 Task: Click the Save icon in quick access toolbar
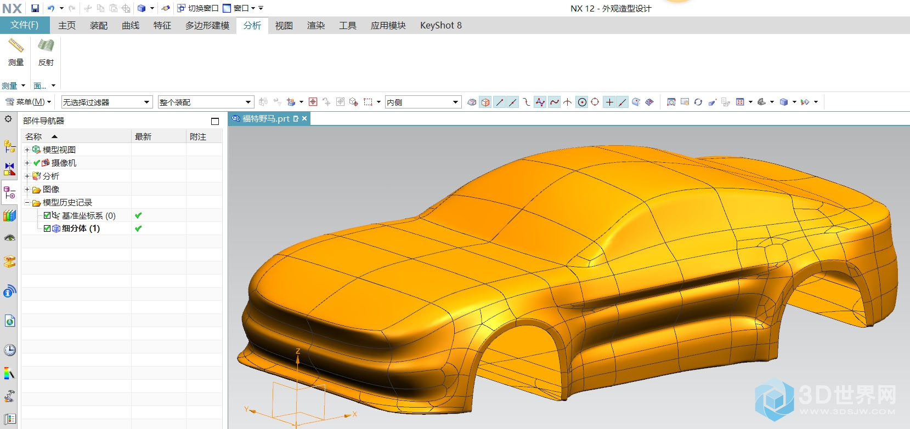click(35, 8)
